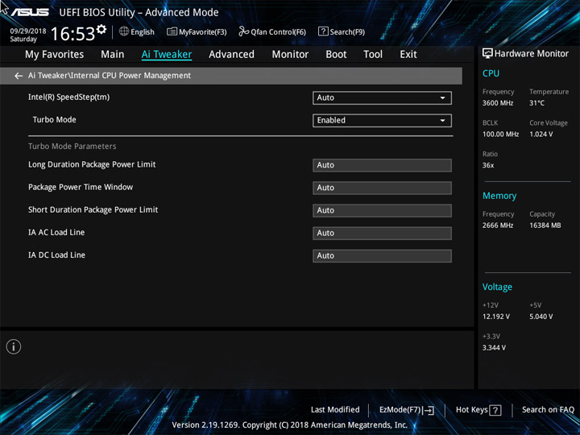Click the Turbo Mode dropdown arrow
This screenshot has height=435, width=580.
(442, 121)
